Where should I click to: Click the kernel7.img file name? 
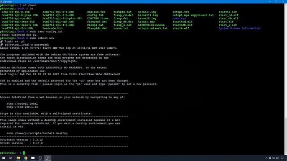click(147, 12)
